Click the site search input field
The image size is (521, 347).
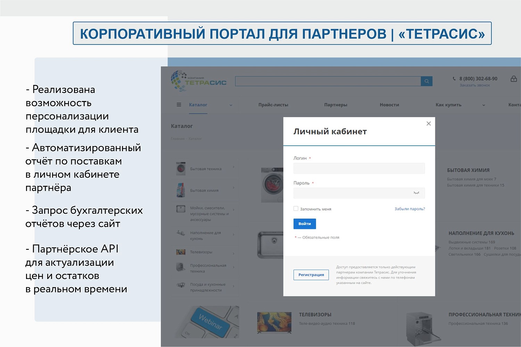[x=328, y=81]
